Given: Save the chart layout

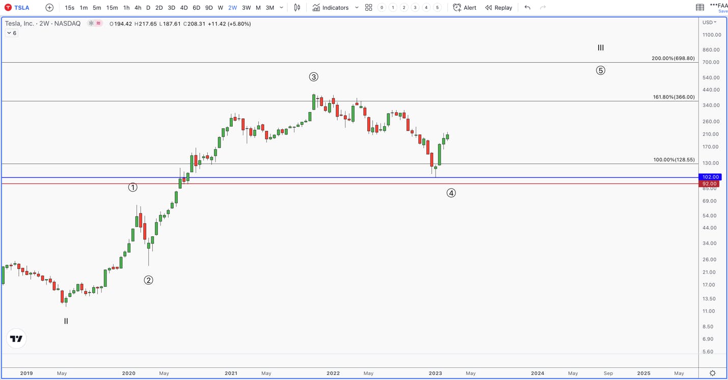Looking at the screenshot, I should [723, 11].
